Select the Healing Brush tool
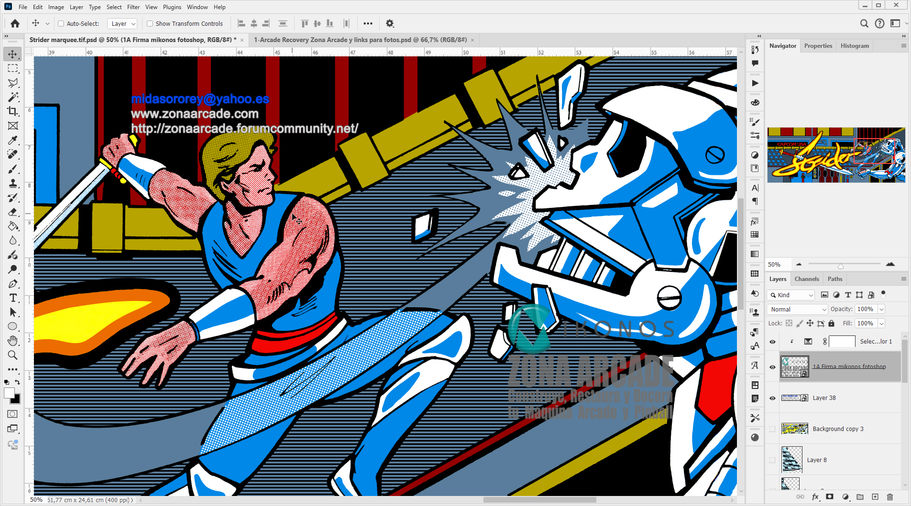The width and height of the screenshot is (911, 506). pos(13,153)
